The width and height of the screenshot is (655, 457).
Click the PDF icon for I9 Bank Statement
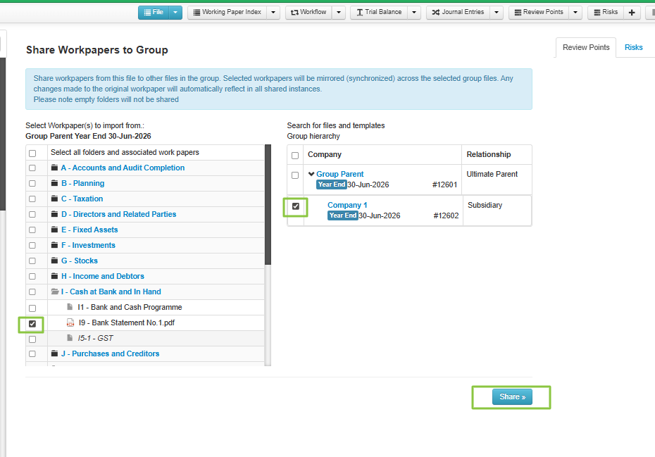[70, 323]
